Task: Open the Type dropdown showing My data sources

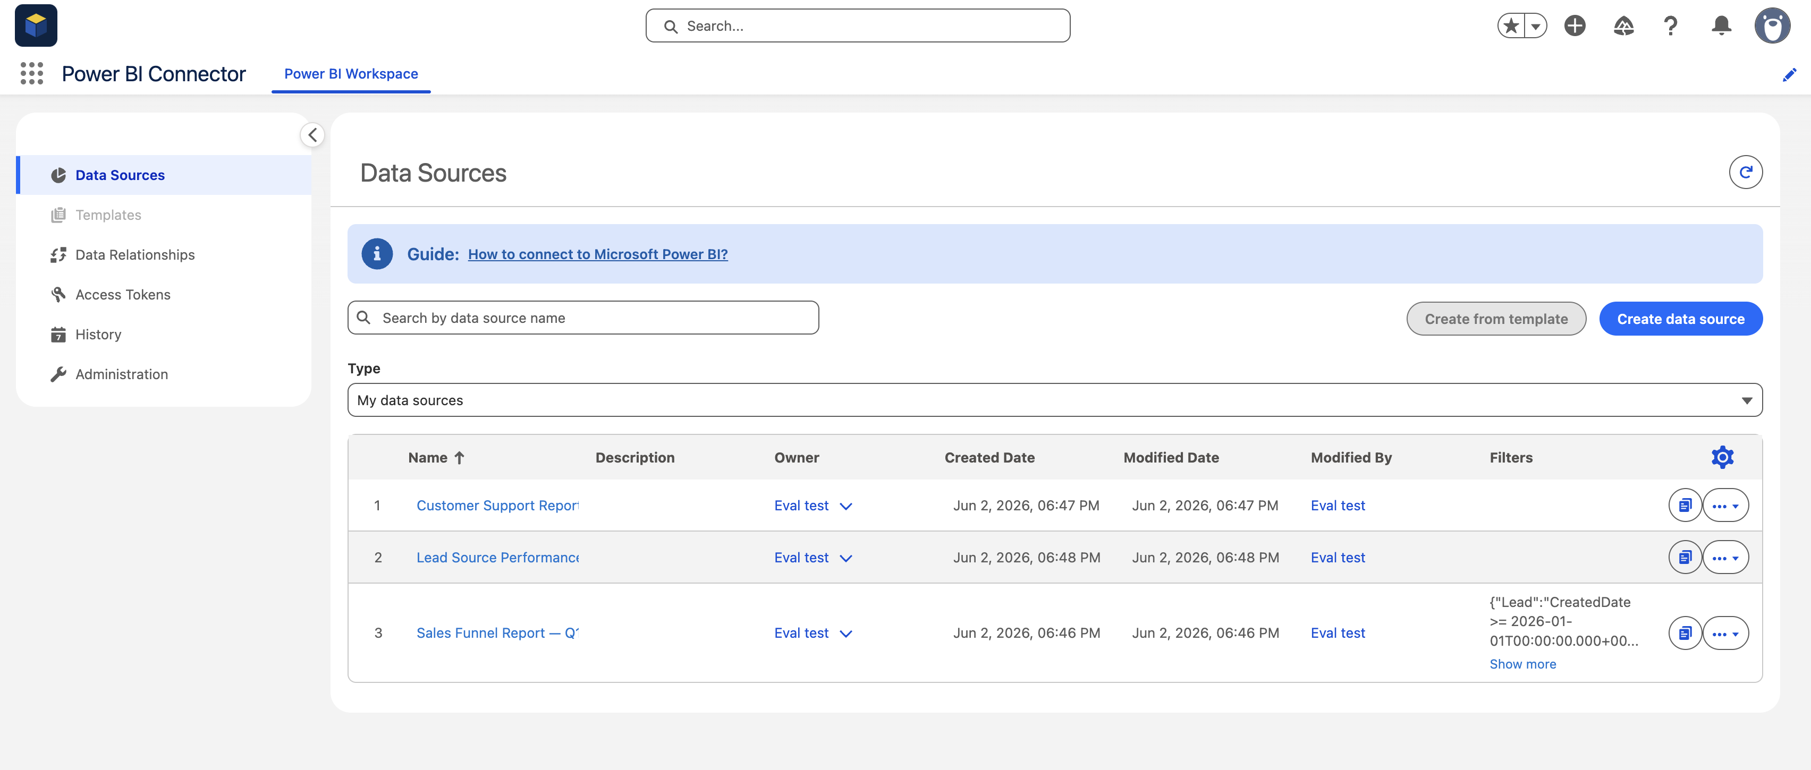Action: pyautogui.click(x=1054, y=400)
